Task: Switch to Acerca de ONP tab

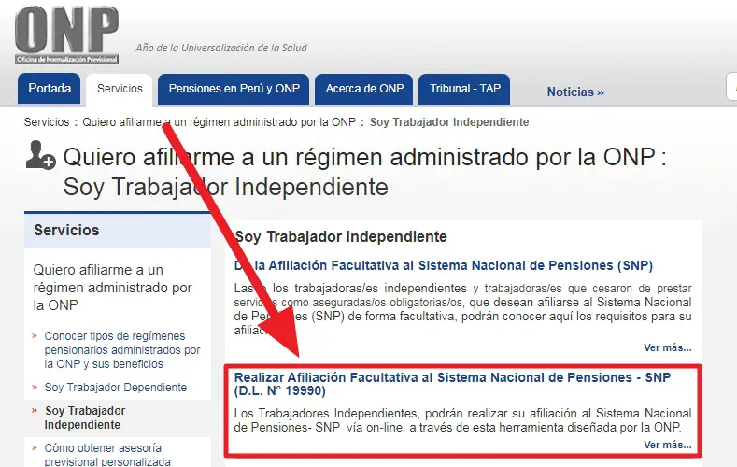Action: [x=364, y=89]
